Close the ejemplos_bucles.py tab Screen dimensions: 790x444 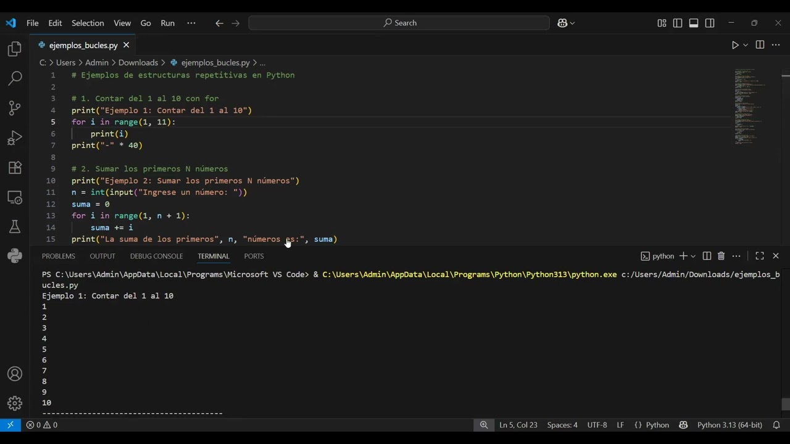coord(126,45)
